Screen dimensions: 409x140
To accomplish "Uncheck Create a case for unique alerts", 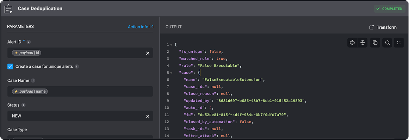I will point(10,67).
